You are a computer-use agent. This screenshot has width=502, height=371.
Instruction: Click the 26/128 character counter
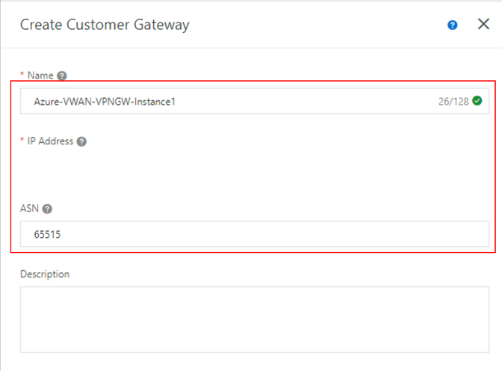coord(453,101)
